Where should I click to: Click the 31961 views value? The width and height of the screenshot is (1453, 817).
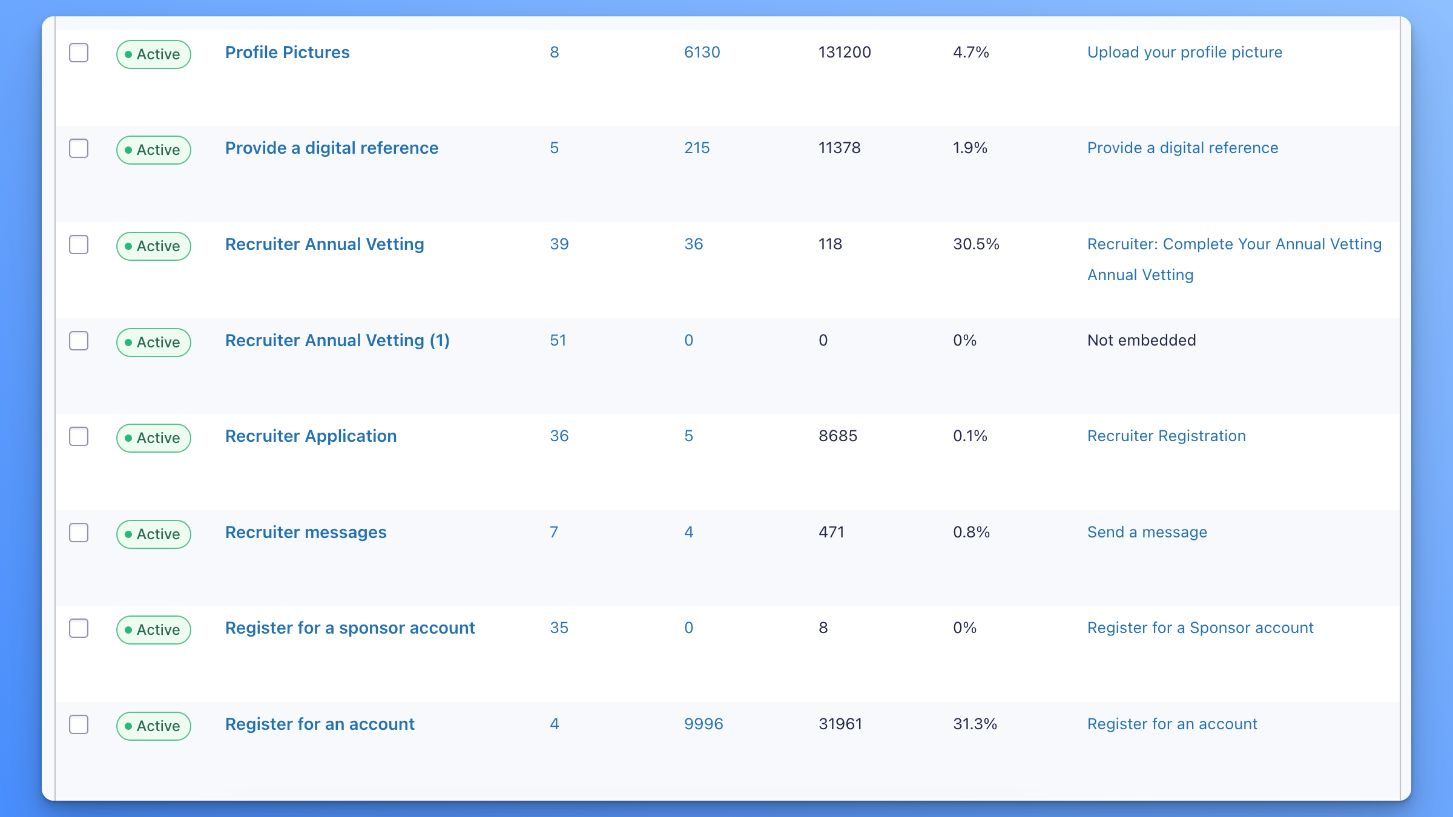(840, 724)
